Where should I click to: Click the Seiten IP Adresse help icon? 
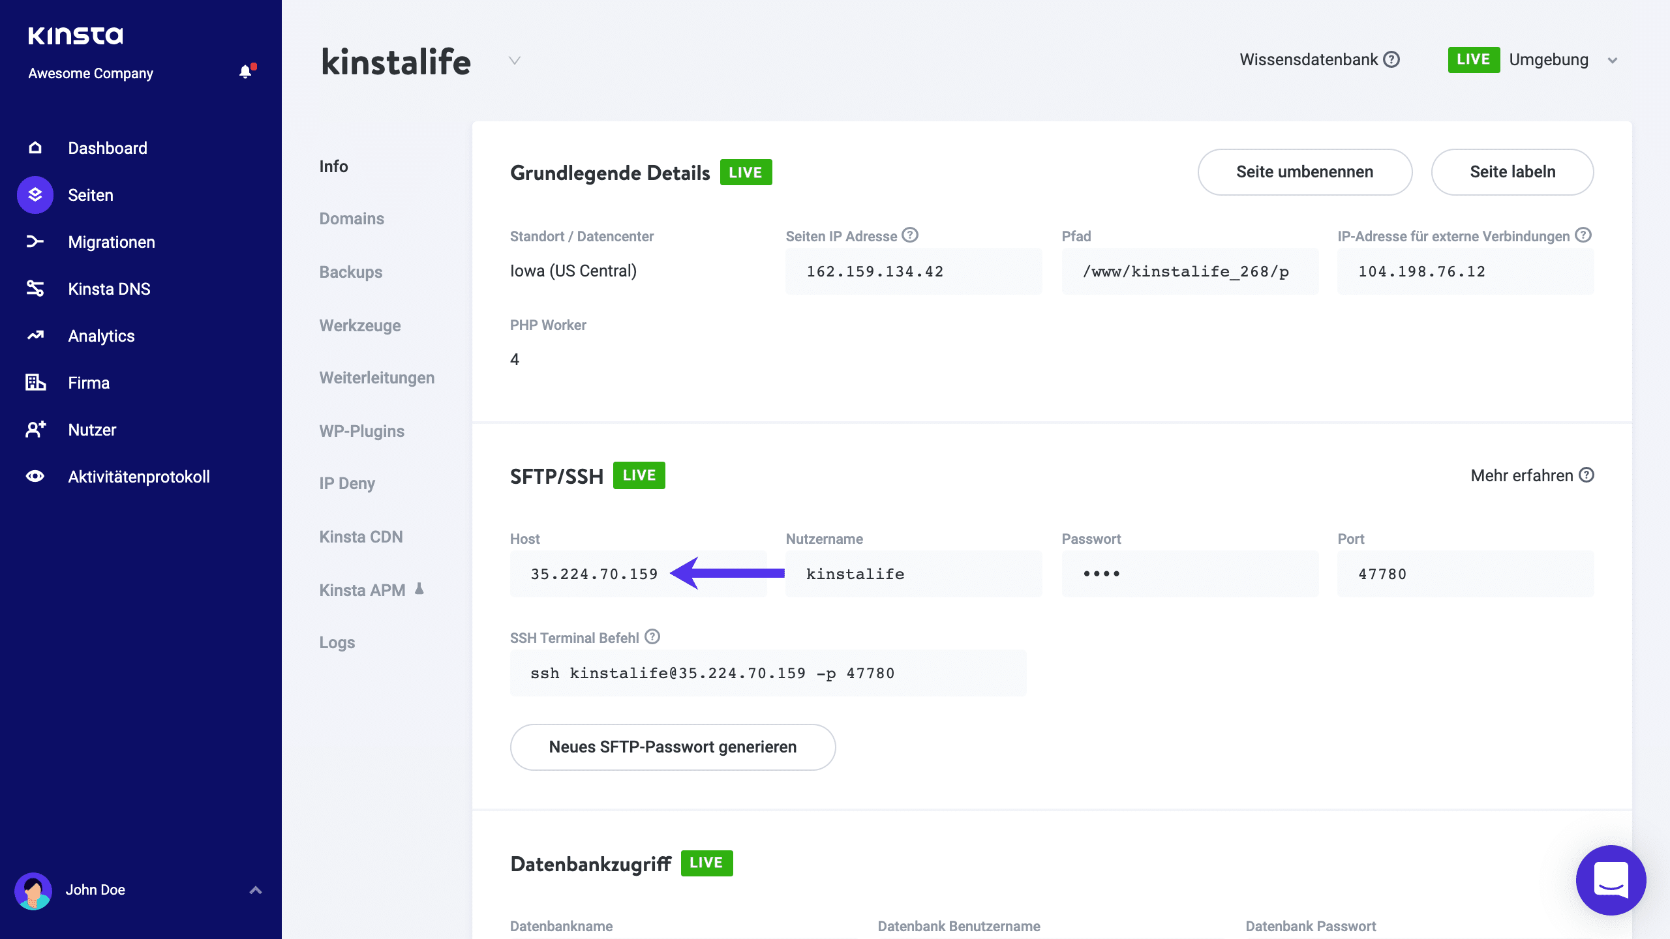click(910, 235)
